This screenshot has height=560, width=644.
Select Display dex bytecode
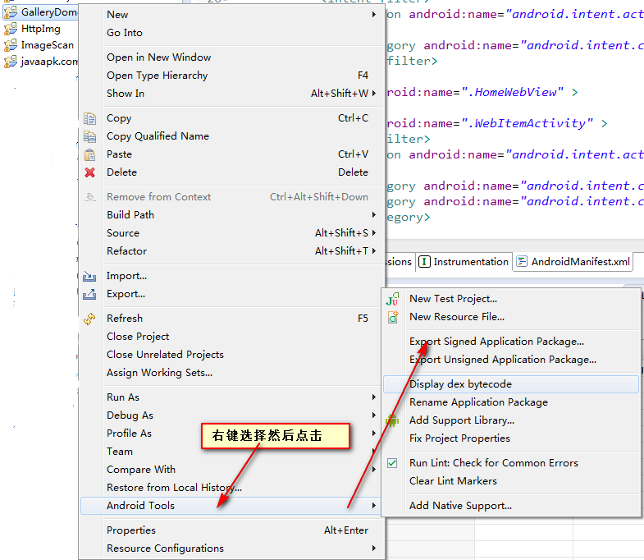point(460,384)
